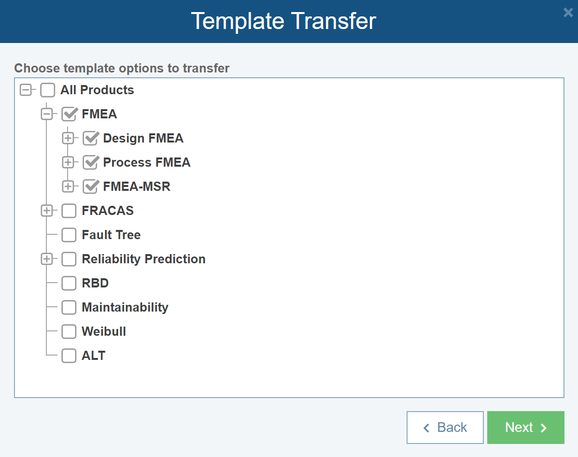This screenshot has width=578, height=457.
Task: Collapse the All Products tree node
Action: click(x=26, y=90)
